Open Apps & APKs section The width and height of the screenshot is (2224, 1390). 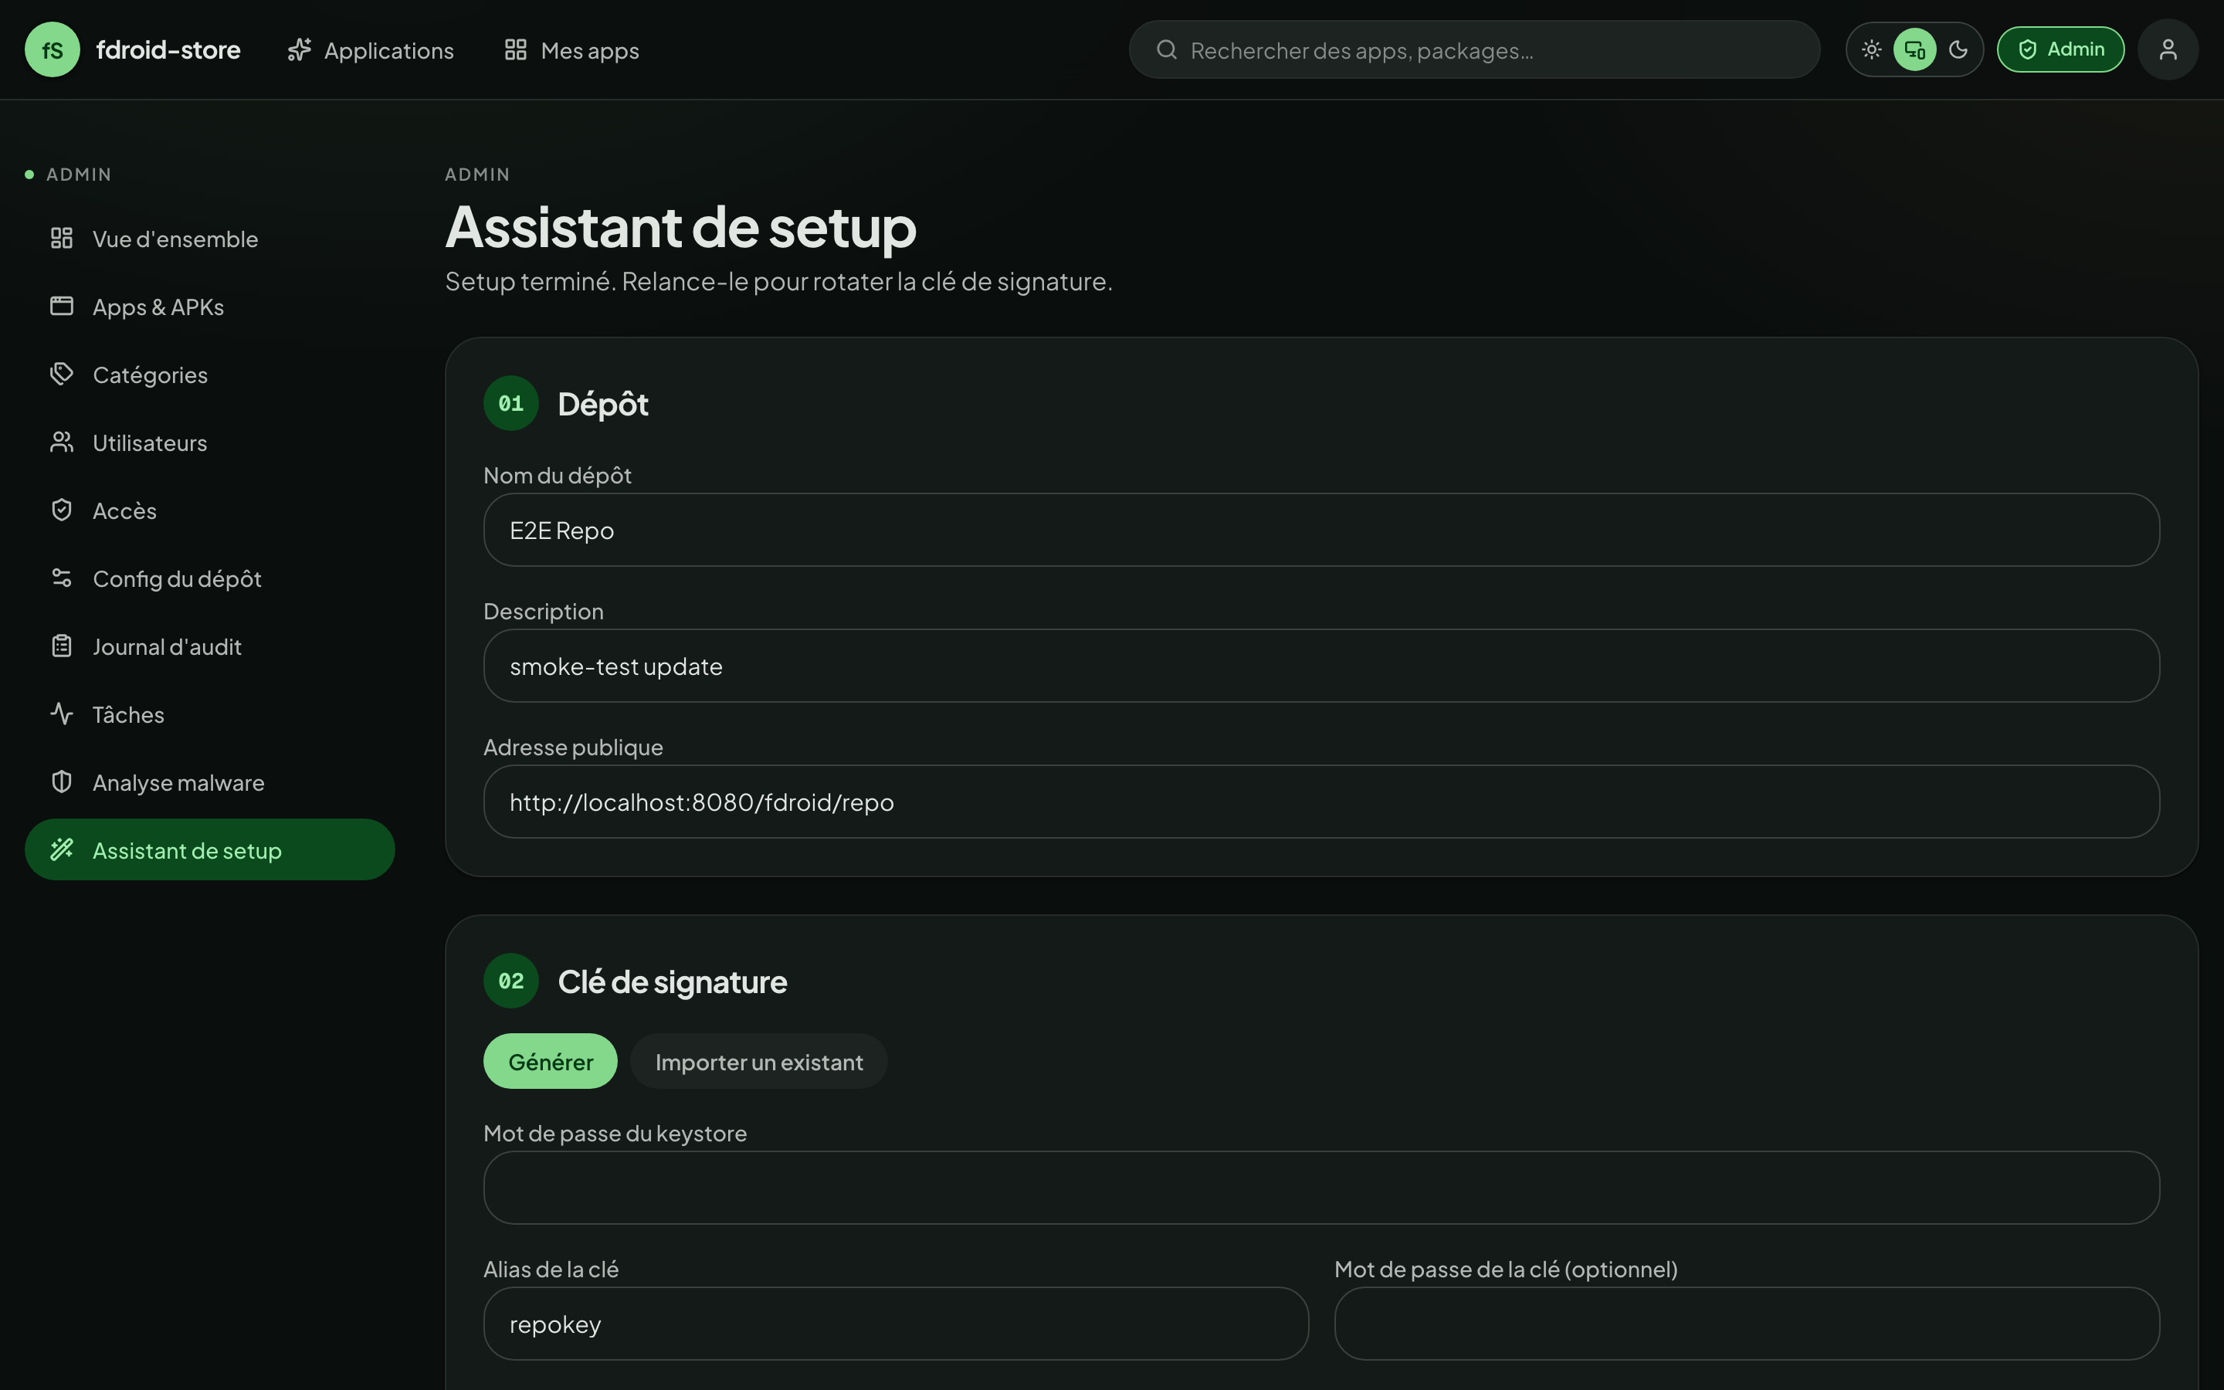(x=209, y=306)
